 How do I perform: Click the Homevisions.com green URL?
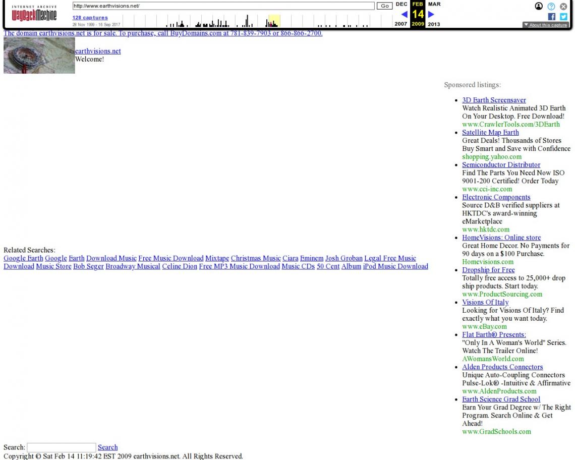click(488, 262)
